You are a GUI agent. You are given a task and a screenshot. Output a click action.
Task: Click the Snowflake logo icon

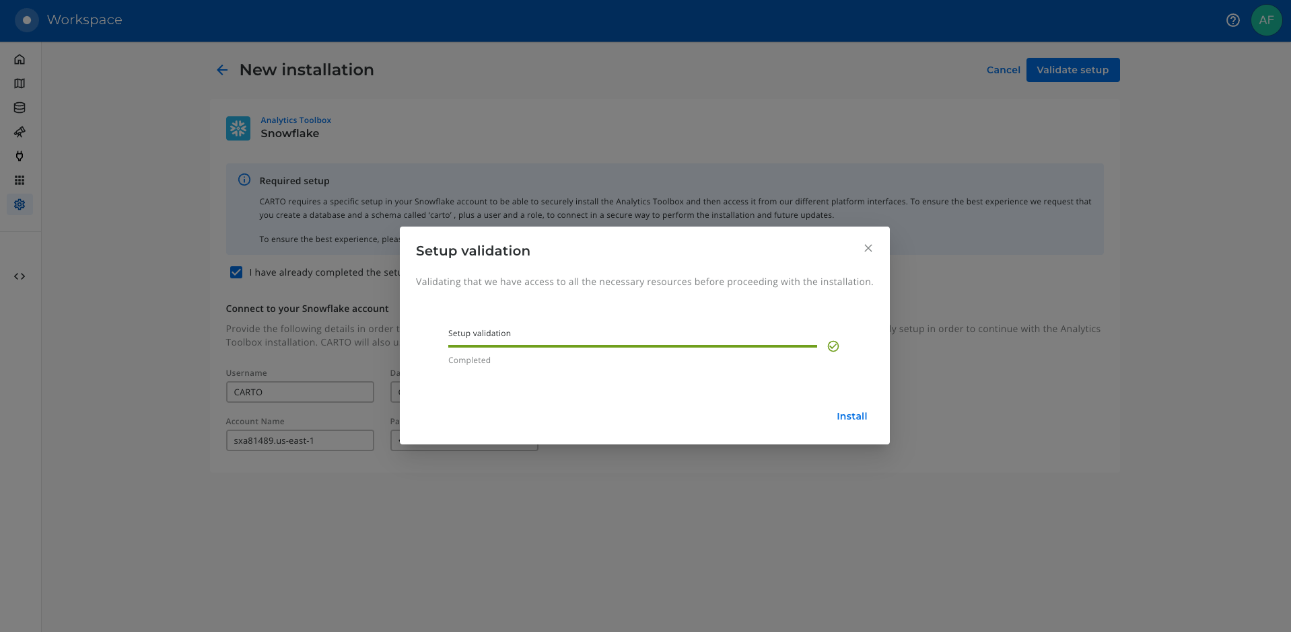[238, 128]
